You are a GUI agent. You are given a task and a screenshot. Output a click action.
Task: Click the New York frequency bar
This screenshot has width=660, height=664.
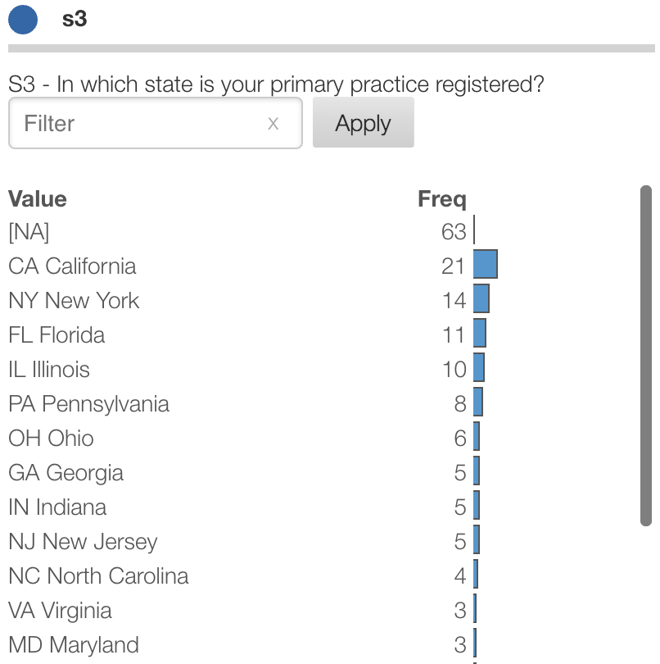(481, 300)
